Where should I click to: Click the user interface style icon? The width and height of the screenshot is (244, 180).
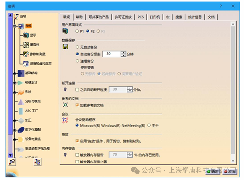pos(66,31)
